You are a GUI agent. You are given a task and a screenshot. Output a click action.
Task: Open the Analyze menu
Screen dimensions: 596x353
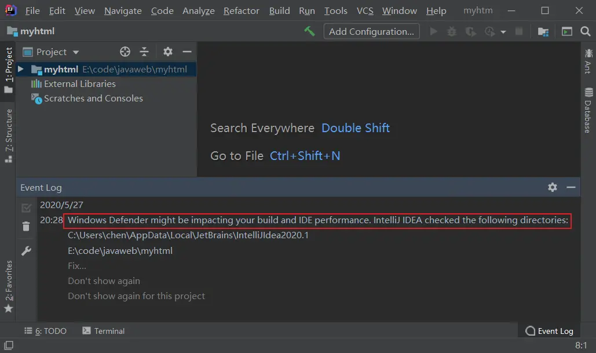pos(199,10)
